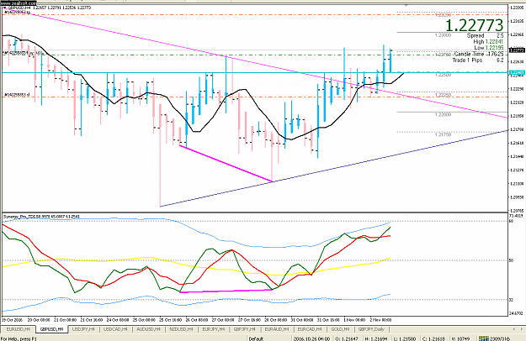Open the GOLD,H4 chart tab
The image size is (526, 341).
341,329
